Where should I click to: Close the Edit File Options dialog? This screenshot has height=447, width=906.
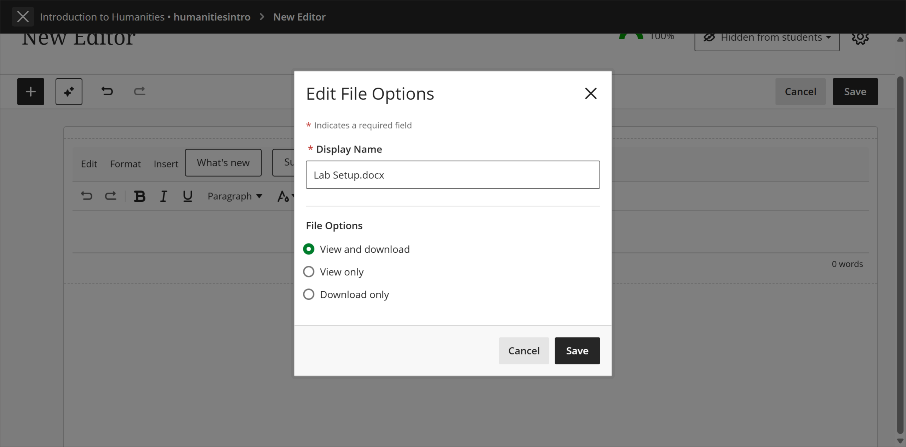click(591, 94)
